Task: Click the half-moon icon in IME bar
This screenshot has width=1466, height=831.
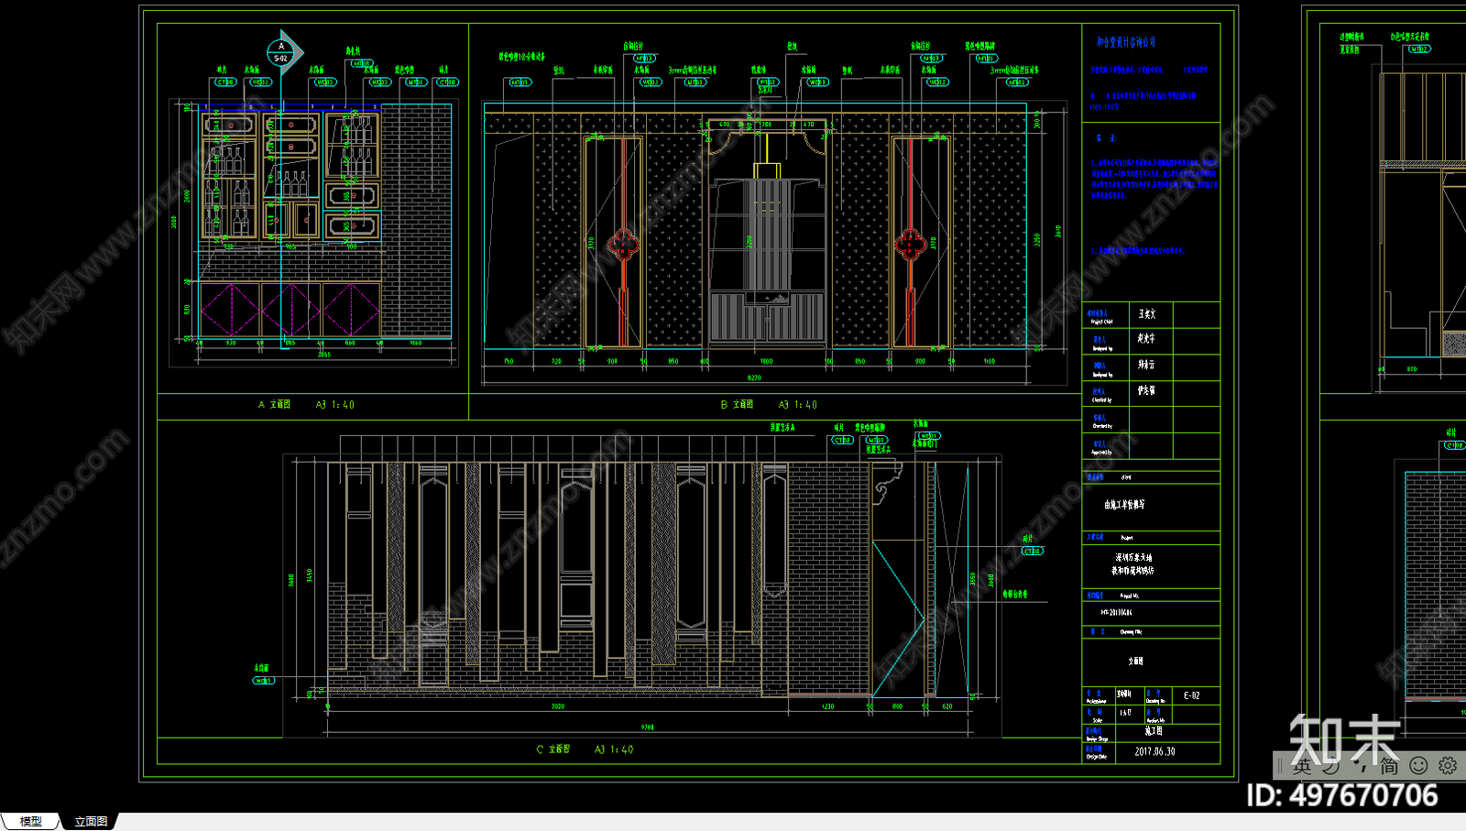Action: click(1331, 765)
